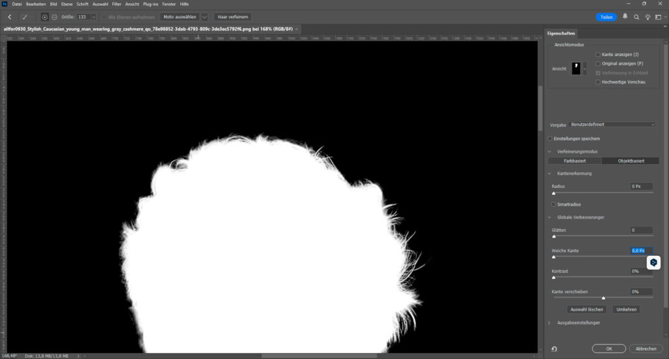Open the Schrift menu
Screen dimensions: 669x359
(x=82, y=4)
